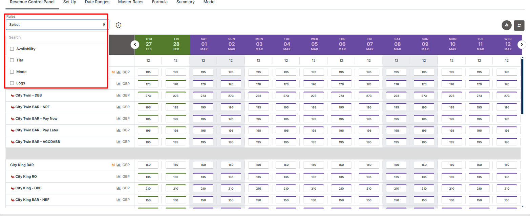Click the City King RO rate plan

click(x=26, y=177)
